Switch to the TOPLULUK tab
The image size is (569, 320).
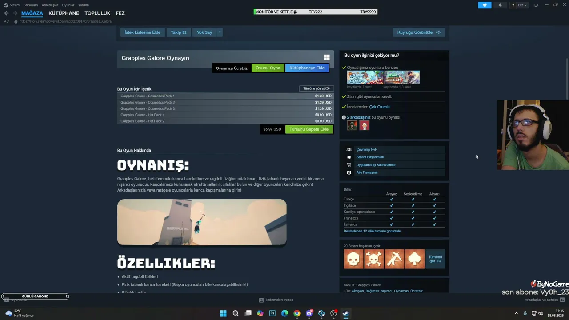[x=97, y=13]
